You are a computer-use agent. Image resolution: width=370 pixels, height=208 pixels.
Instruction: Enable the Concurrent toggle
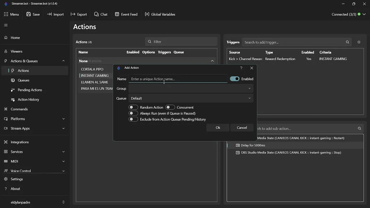[x=170, y=107]
